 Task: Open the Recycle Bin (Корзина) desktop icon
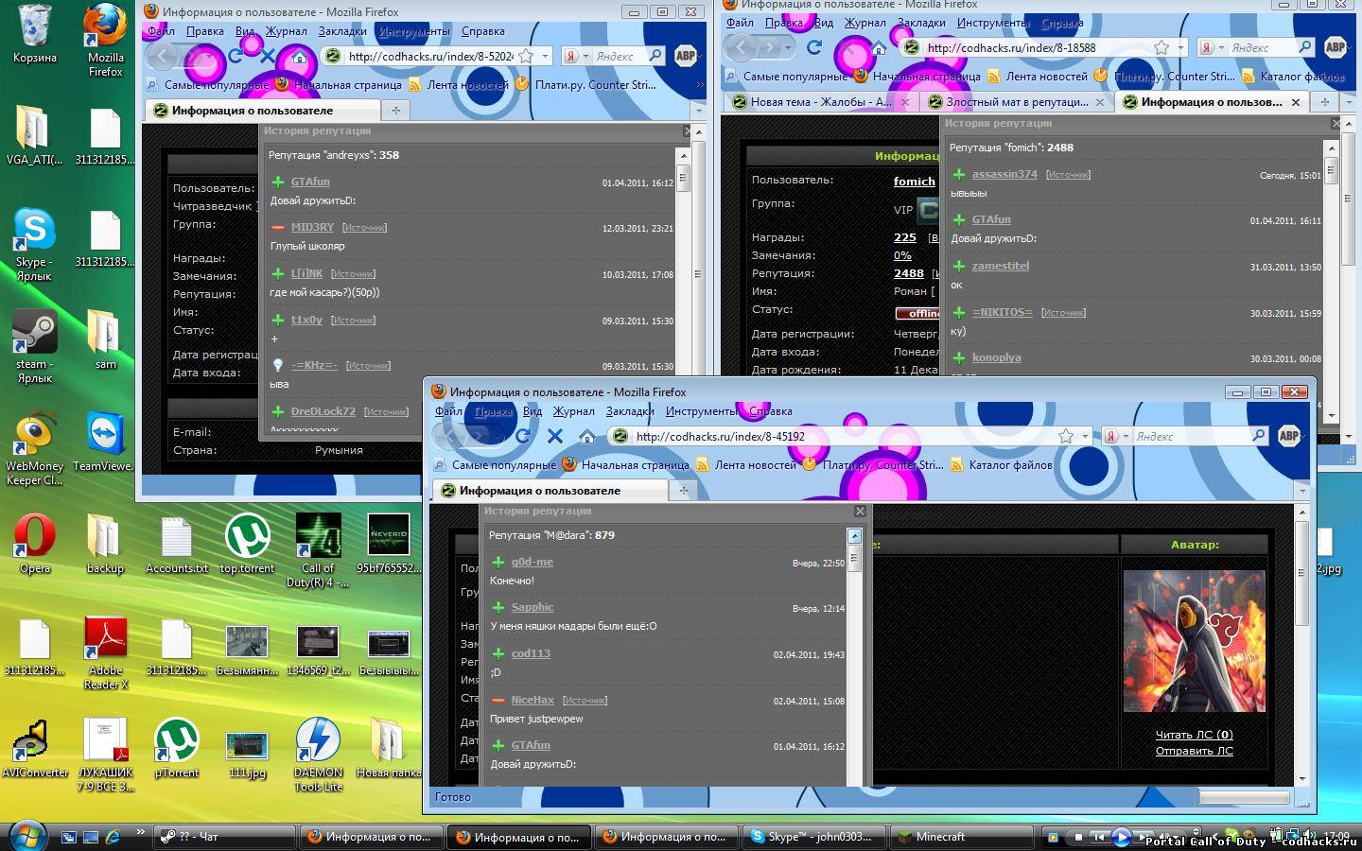[34, 34]
